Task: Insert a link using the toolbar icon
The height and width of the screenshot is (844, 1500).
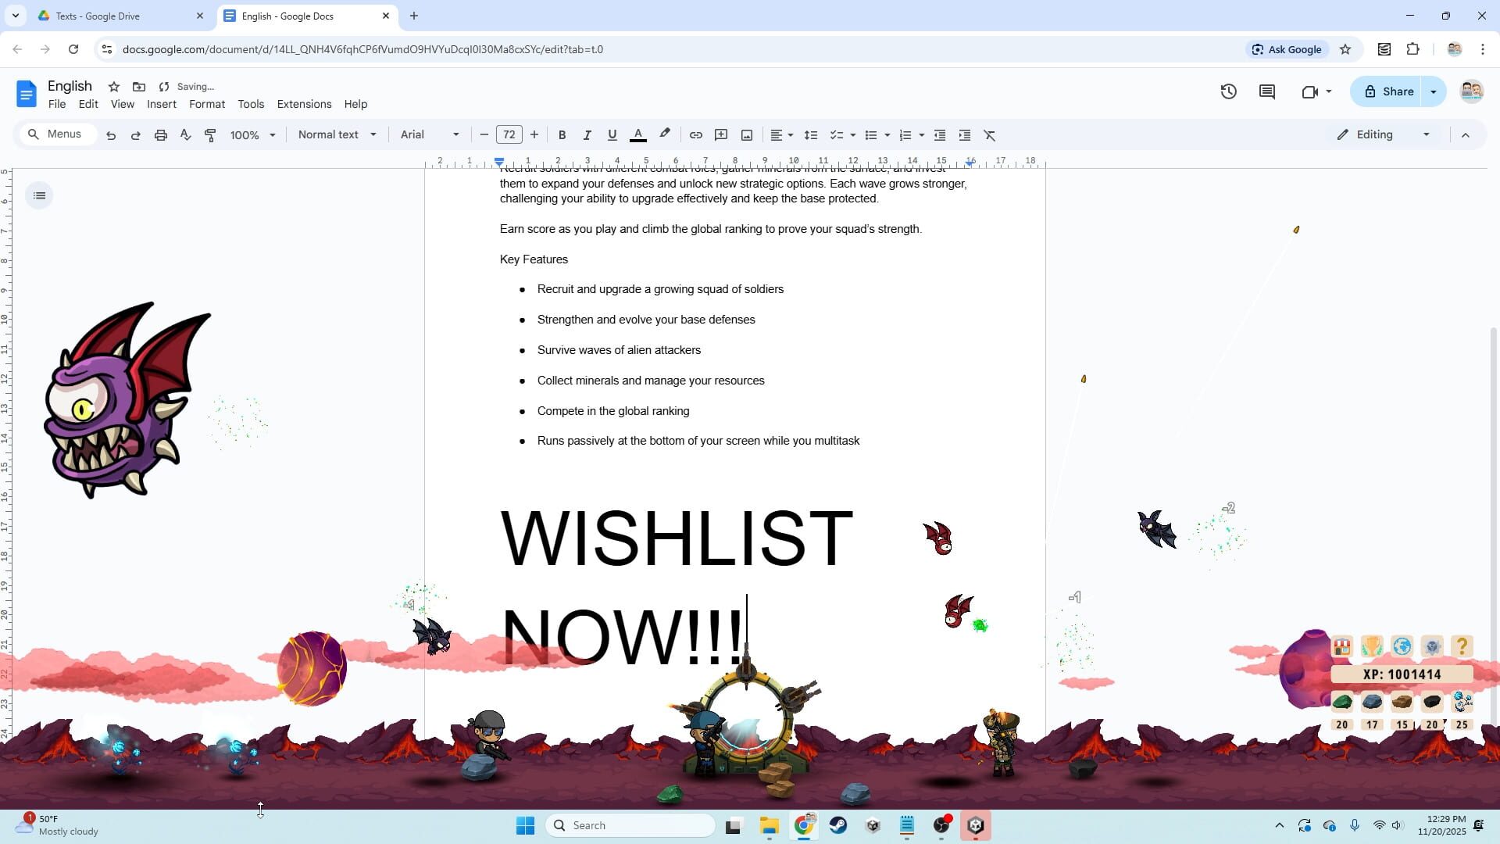Action: [x=695, y=134]
